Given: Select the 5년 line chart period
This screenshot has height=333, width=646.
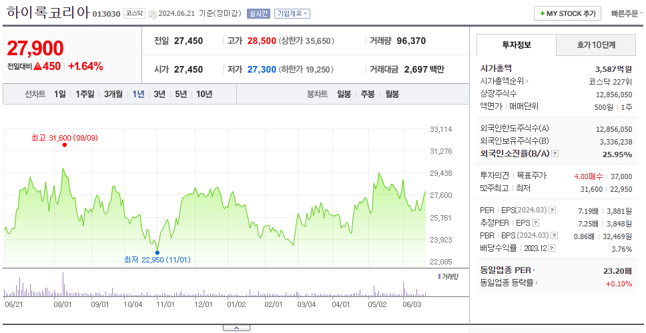Looking at the screenshot, I should [x=181, y=94].
